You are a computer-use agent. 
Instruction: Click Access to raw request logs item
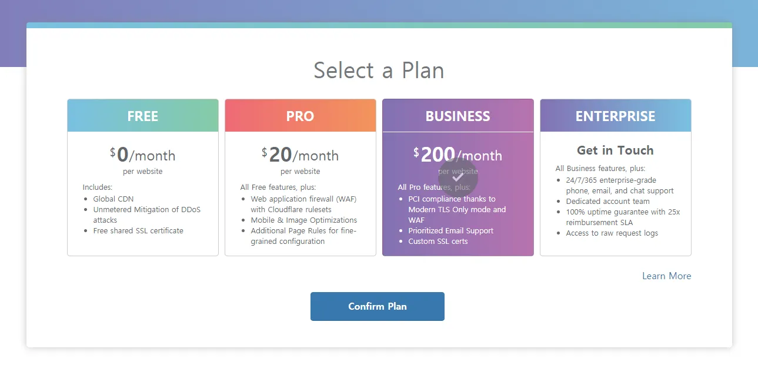click(x=612, y=233)
